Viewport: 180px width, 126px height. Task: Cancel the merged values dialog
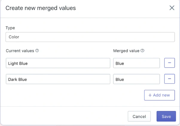click(139, 116)
